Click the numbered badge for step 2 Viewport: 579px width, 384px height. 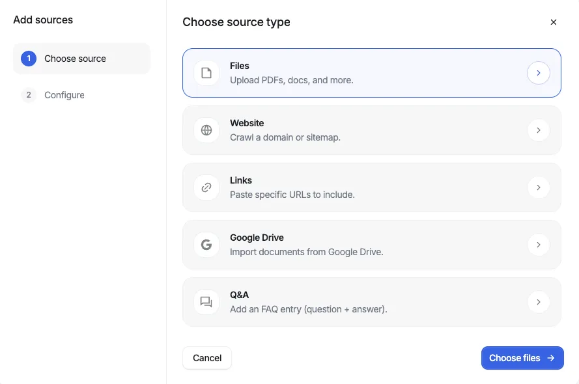[28, 95]
